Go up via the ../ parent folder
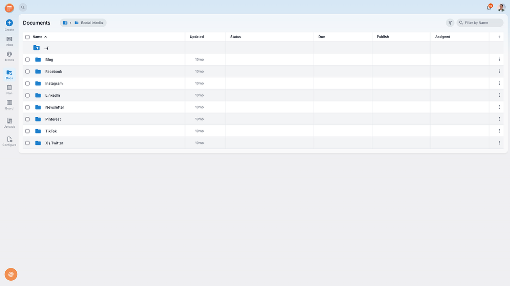 (46, 48)
